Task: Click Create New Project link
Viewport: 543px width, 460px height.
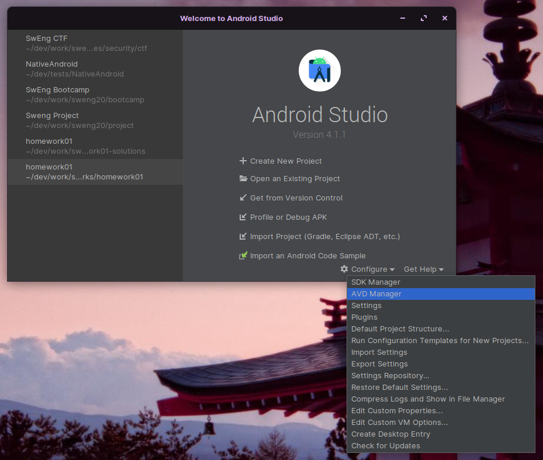Action: point(286,161)
